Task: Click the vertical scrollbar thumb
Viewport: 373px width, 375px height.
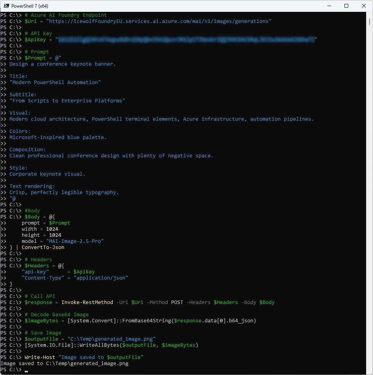Action: point(370,21)
